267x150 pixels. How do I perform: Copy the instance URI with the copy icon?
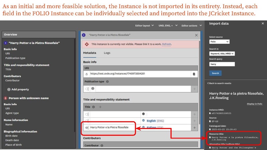193,74
